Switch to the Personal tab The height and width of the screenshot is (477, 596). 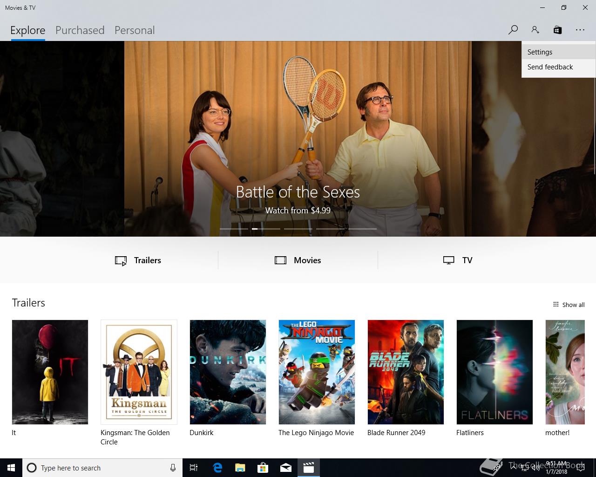[x=135, y=30]
